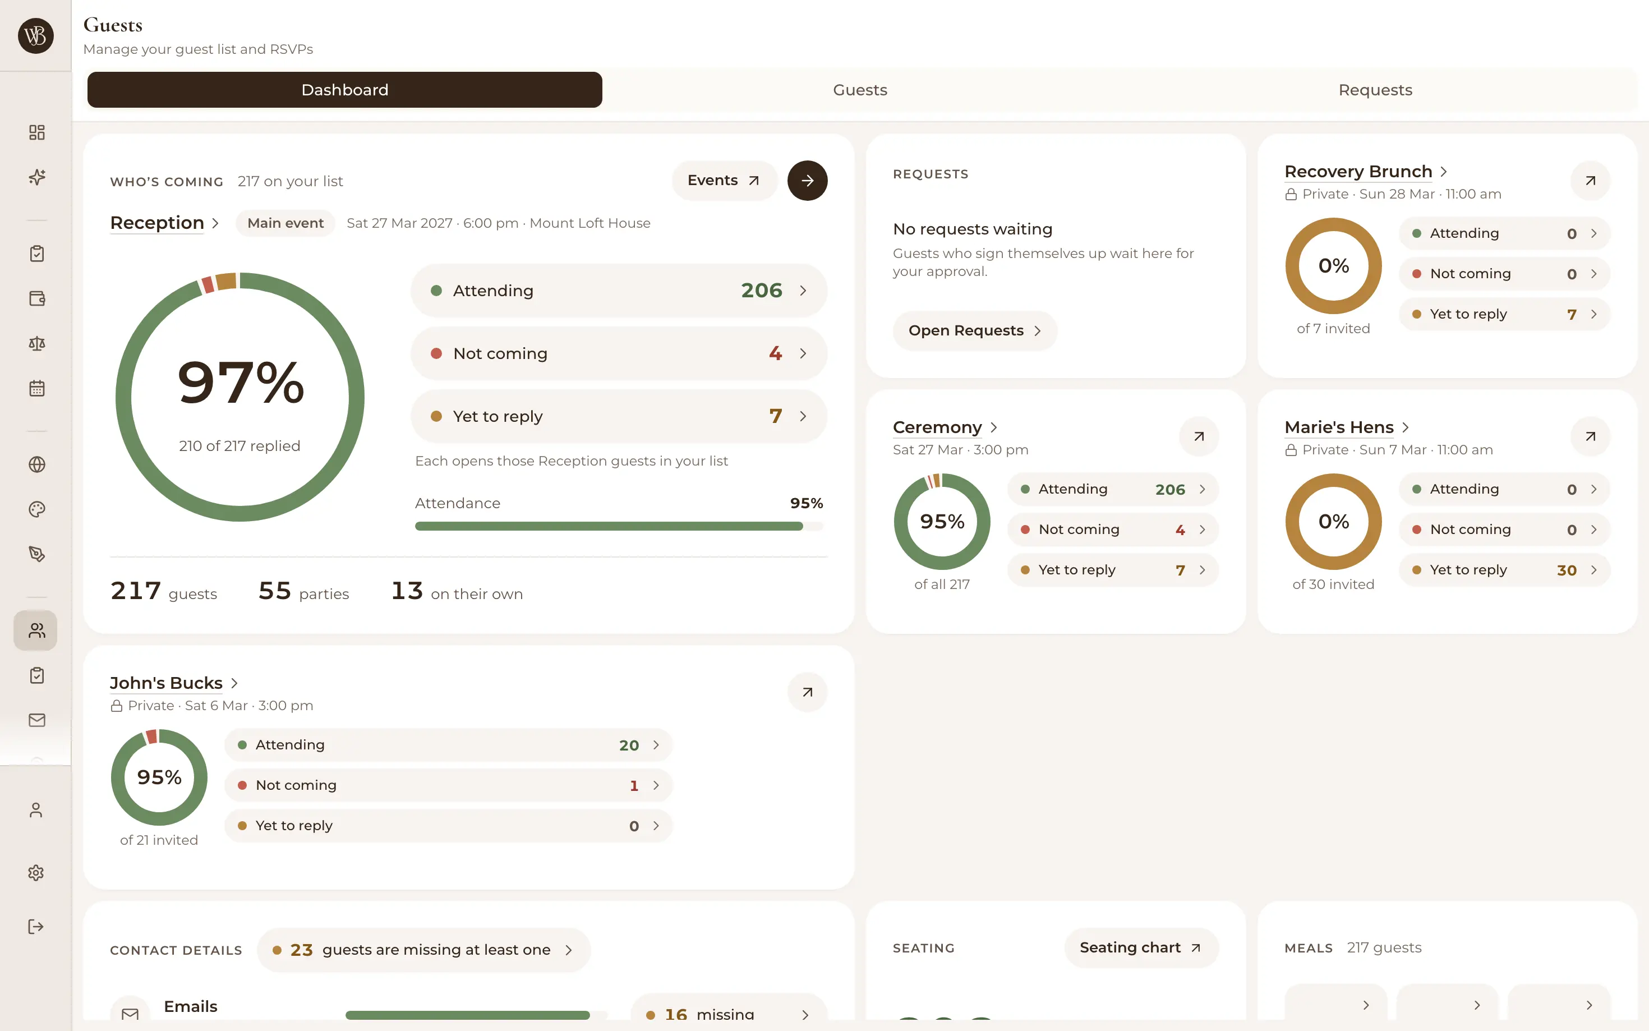The height and width of the screenshot is (1031, 1649).
Task: Click the logout icon in sidebar
Action: [35, 927]
